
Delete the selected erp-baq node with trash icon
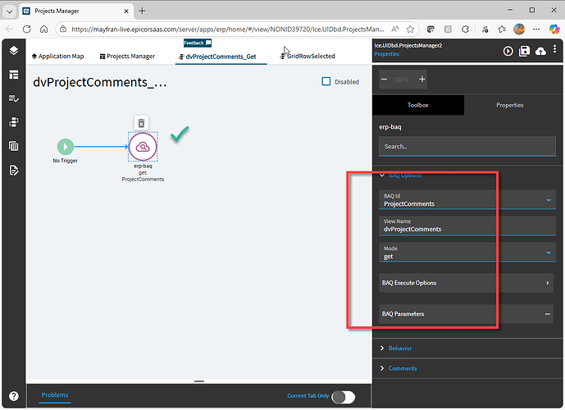[141, 123]
